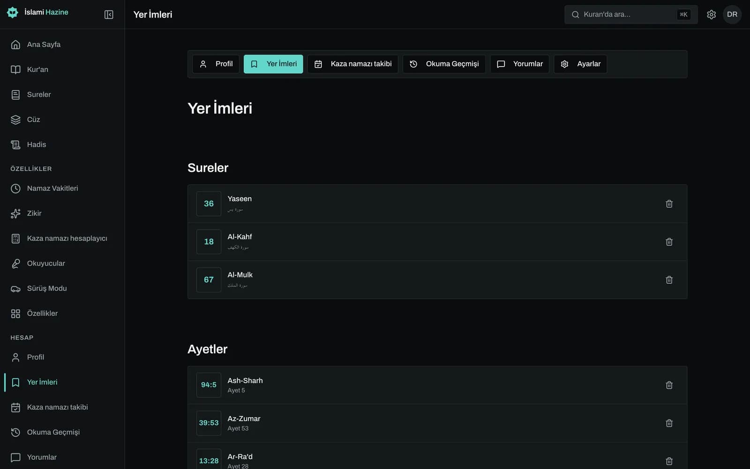Switch to Kaza namazı takibi tab
Viewport: 750px width, 469px height.
click(353, 64)
